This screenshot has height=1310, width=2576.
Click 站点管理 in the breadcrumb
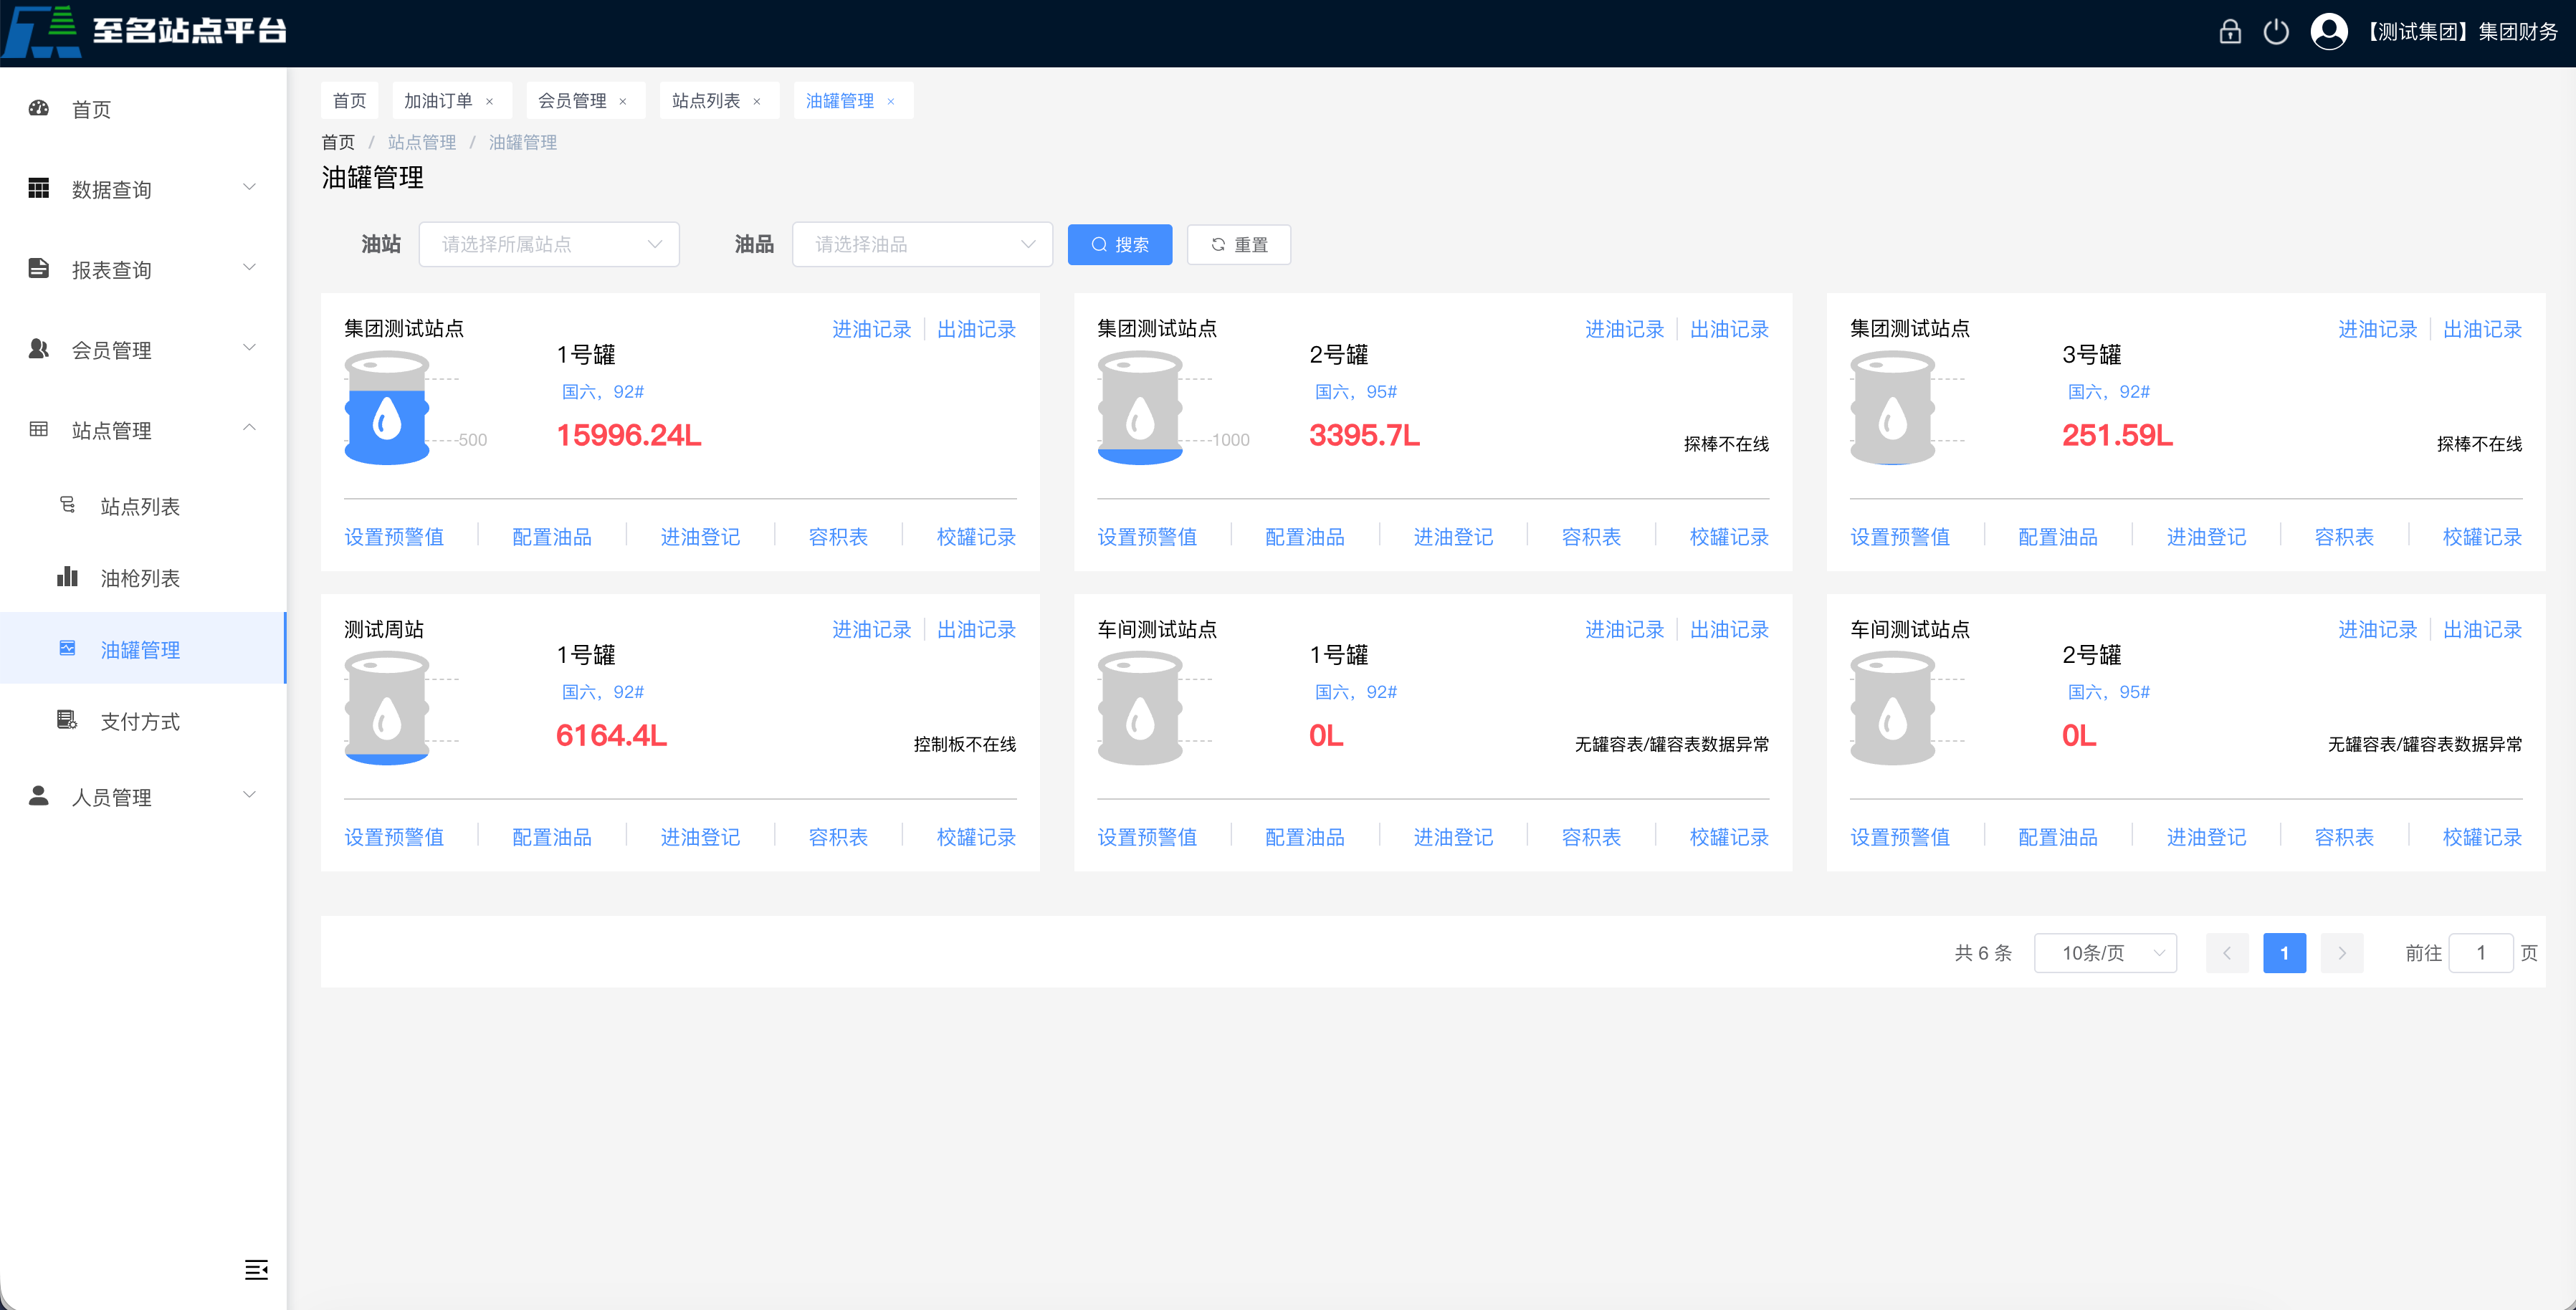[422, 142]
